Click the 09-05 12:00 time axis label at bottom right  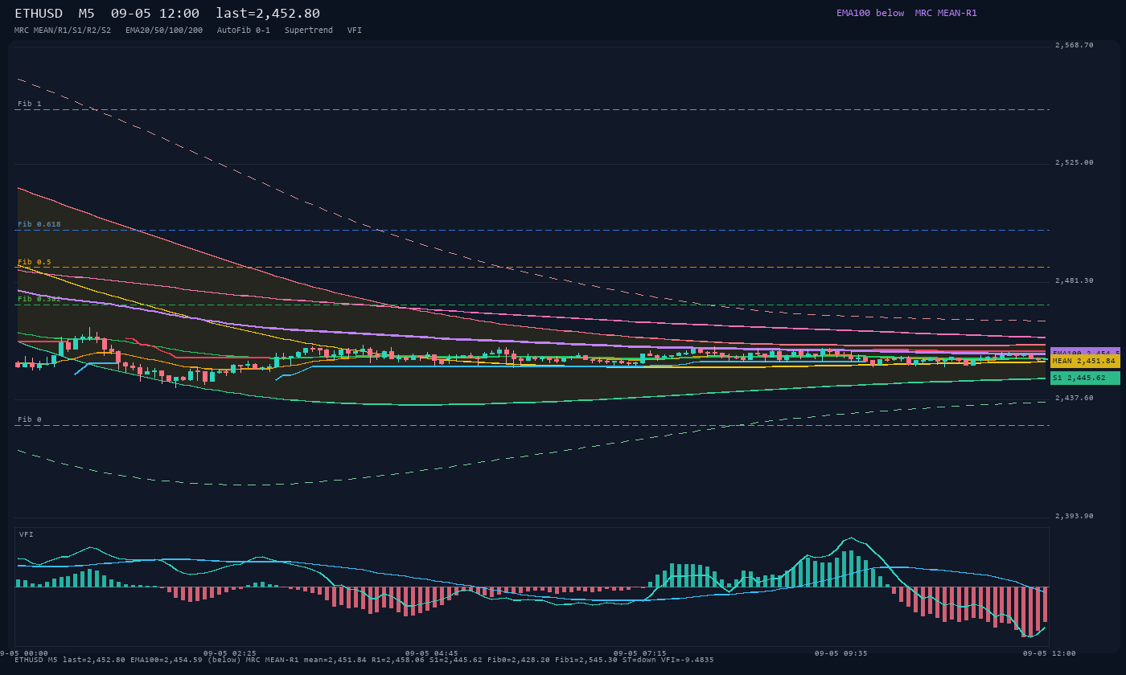(1050, 653)
